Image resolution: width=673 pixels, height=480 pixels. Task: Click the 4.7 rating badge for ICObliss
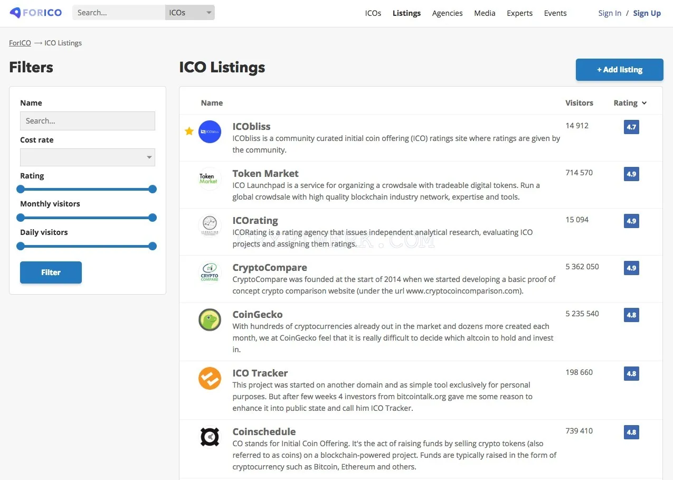tap(631, 127)
